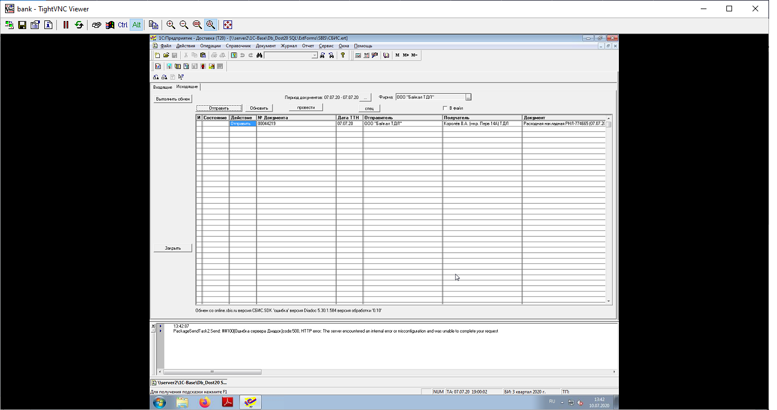Click the M memory button
Screen dimensions: 777x410
point(397,55)
